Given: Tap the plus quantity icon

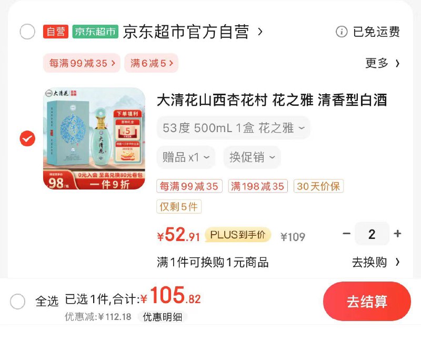Looking at the screenshot, I should (x=397, y=233).
